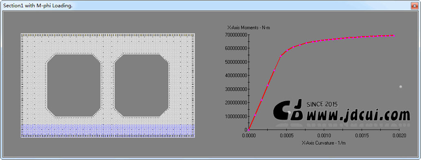The image size is (421, 160).
Task: Select the yield knee point on the red curve
Action: click(281, 56)
